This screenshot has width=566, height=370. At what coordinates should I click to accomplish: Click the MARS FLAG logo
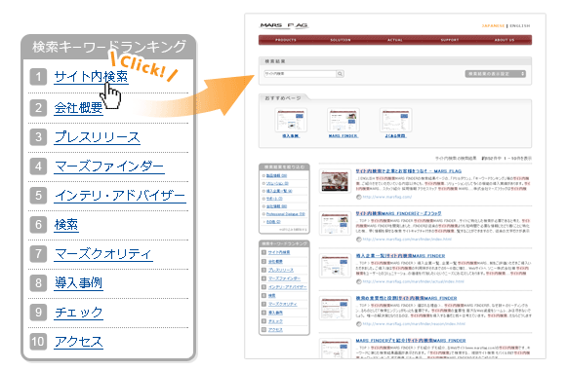pyautogui.click(x=284, y=25)
